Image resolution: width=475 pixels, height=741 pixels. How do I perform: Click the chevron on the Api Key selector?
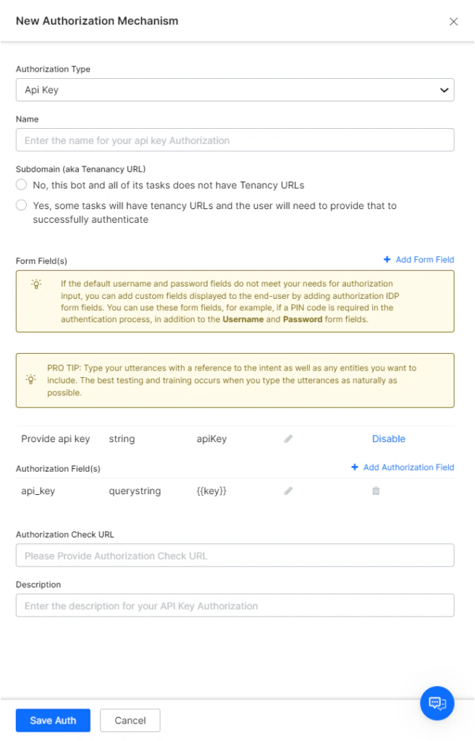445,90
